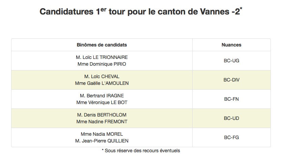The width and height of the screenshot is (285, 160).
Task: Click the name M. Bertrand IRAGNE
Action: [x=102, y=96]
